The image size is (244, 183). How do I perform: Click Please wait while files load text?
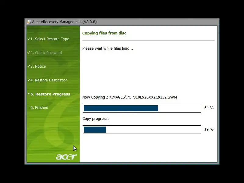click(108, 48)
